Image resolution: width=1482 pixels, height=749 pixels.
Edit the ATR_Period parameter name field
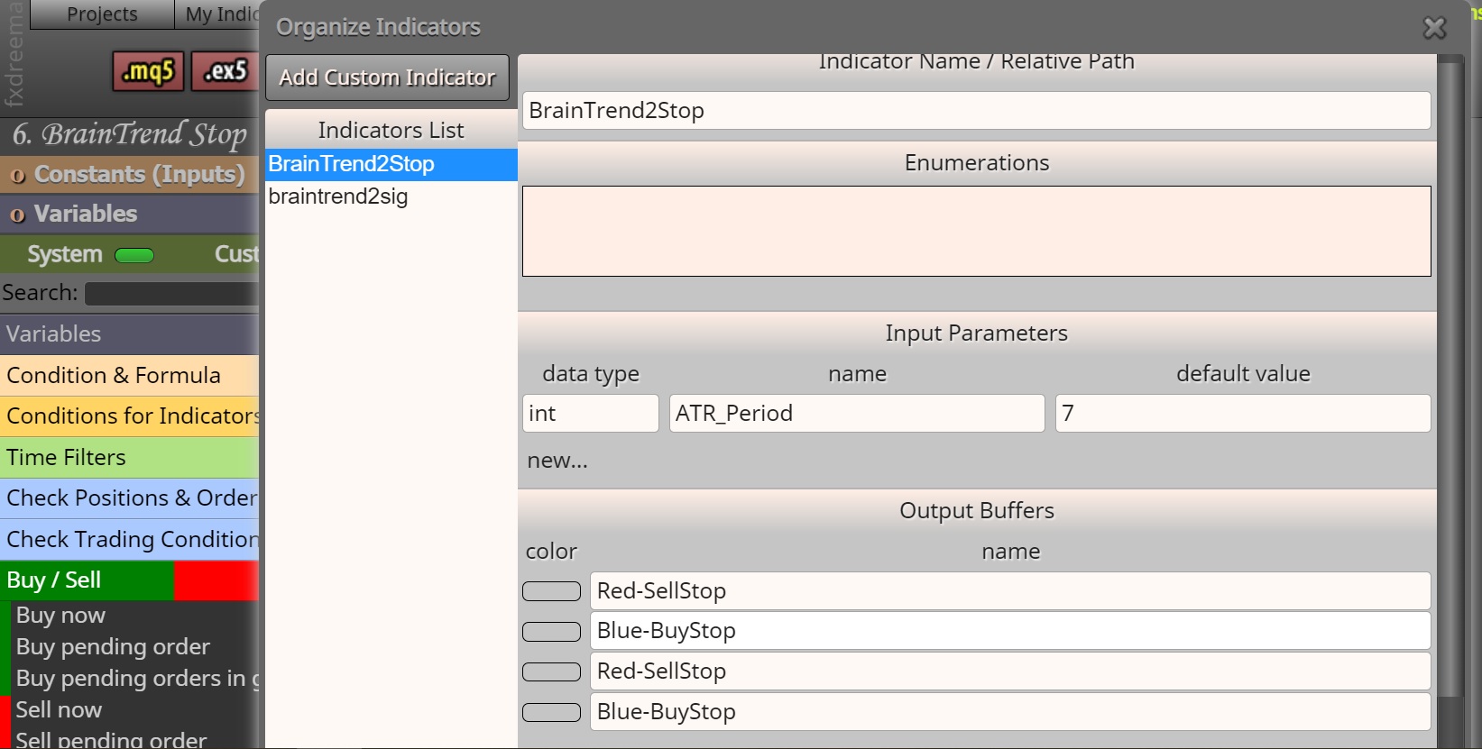coord(857,414)
